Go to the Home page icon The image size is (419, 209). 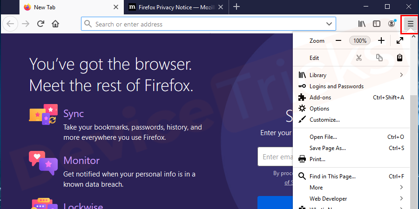coord(55,24)
